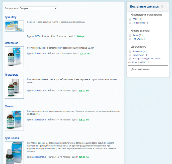172x164 pixels.
Task: Click the help icon beside Доступные фильтры
Action: click(x=162, y=7)
